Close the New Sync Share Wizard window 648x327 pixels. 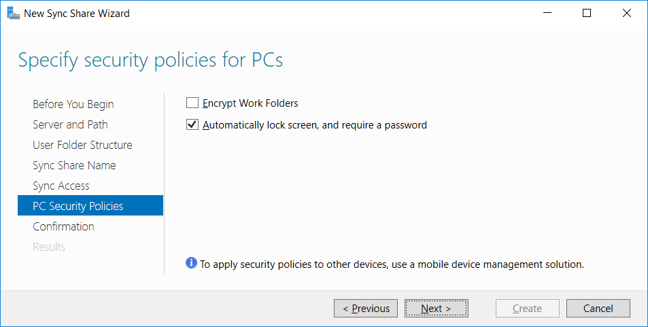click(626, 13)
